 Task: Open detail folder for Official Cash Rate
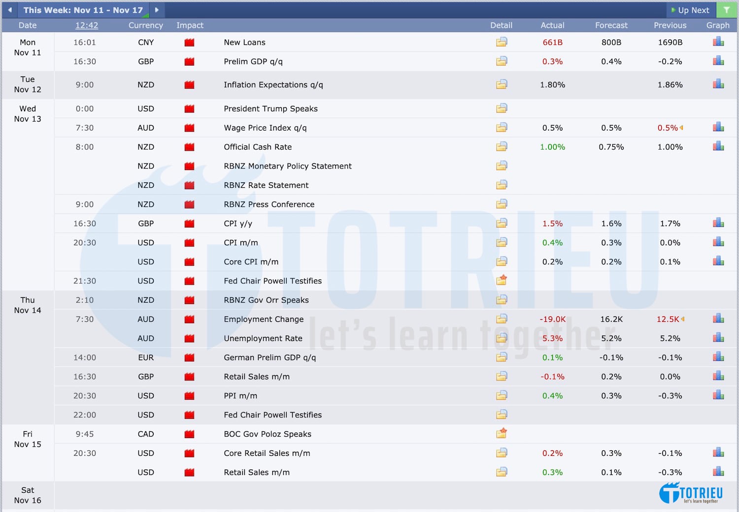(502, 146)
